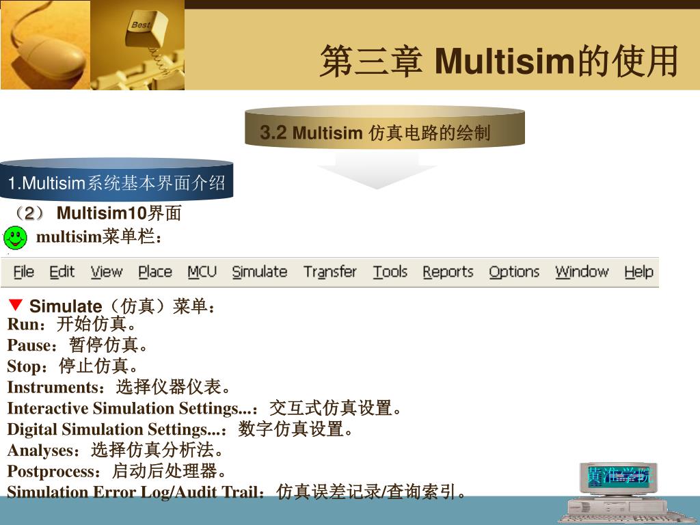Open the Edit menu
The height and width of the screenshot is (525, 700).
pyautogui.click(x=62, y=271)
